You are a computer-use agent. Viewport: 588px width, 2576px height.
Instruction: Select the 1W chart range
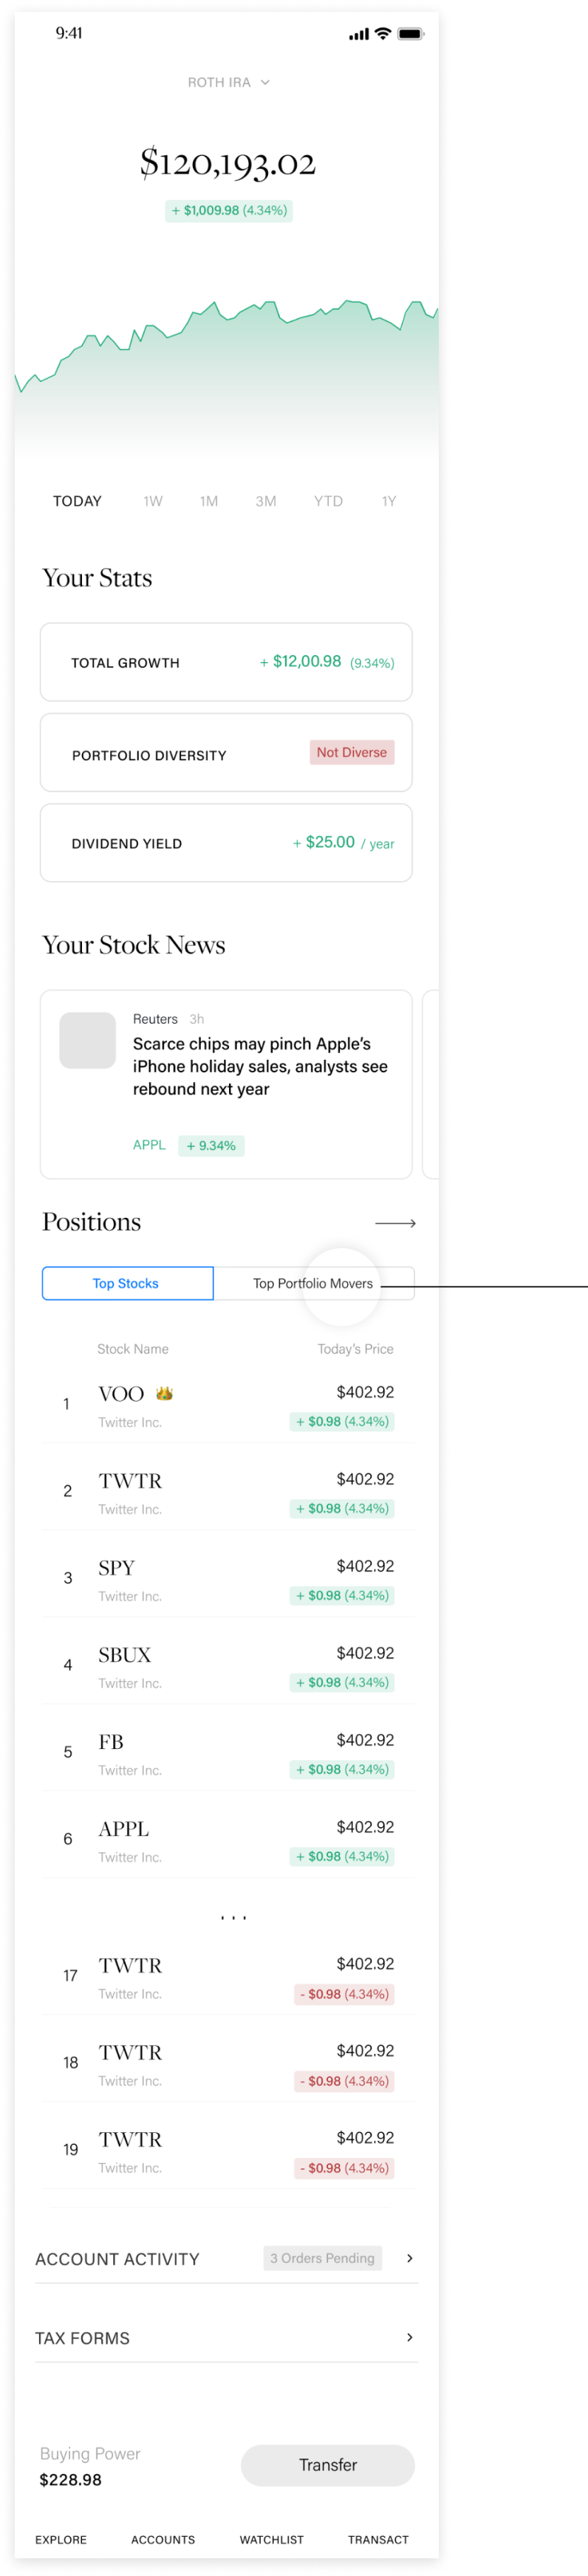pyautogui.click(x=152, y=501)
